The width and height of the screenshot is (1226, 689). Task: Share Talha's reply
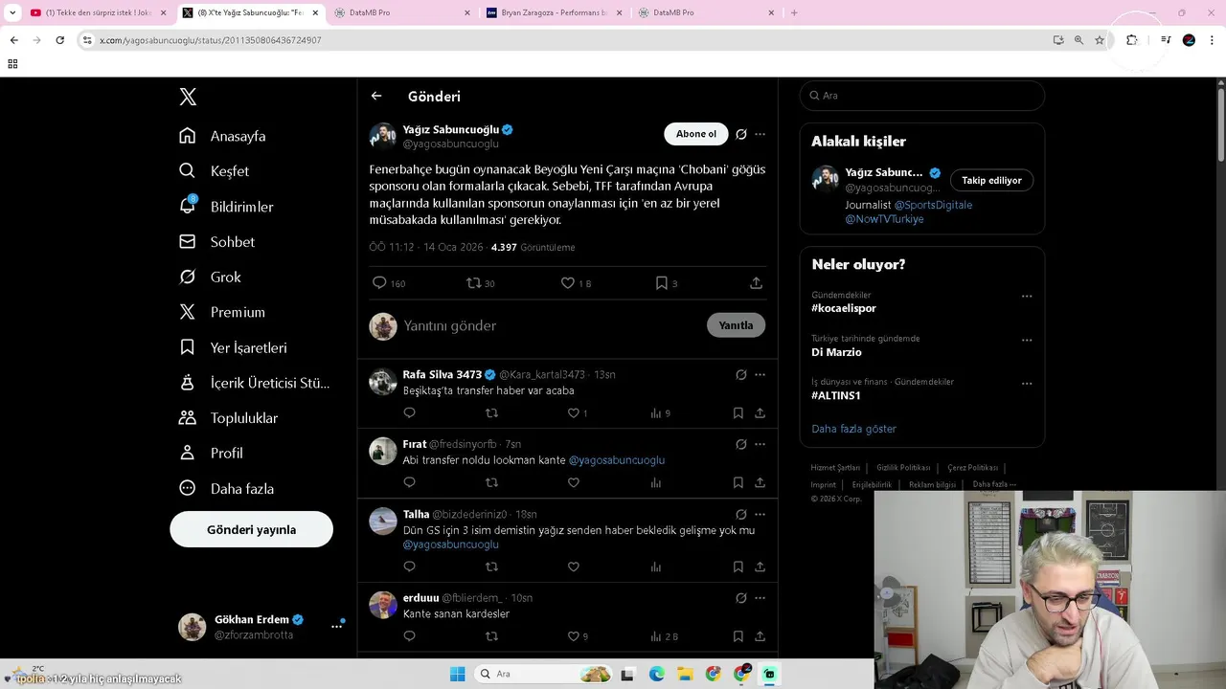[760, 567]
